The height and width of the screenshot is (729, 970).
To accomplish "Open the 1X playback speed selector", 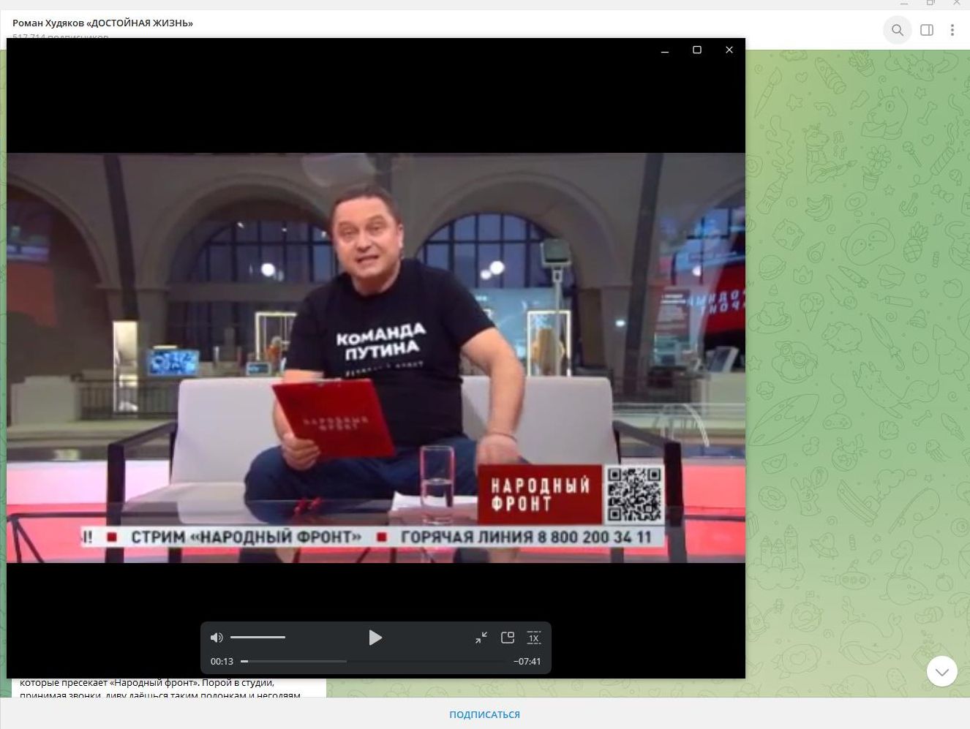I will pyautogui.click(x=534, y=638).
